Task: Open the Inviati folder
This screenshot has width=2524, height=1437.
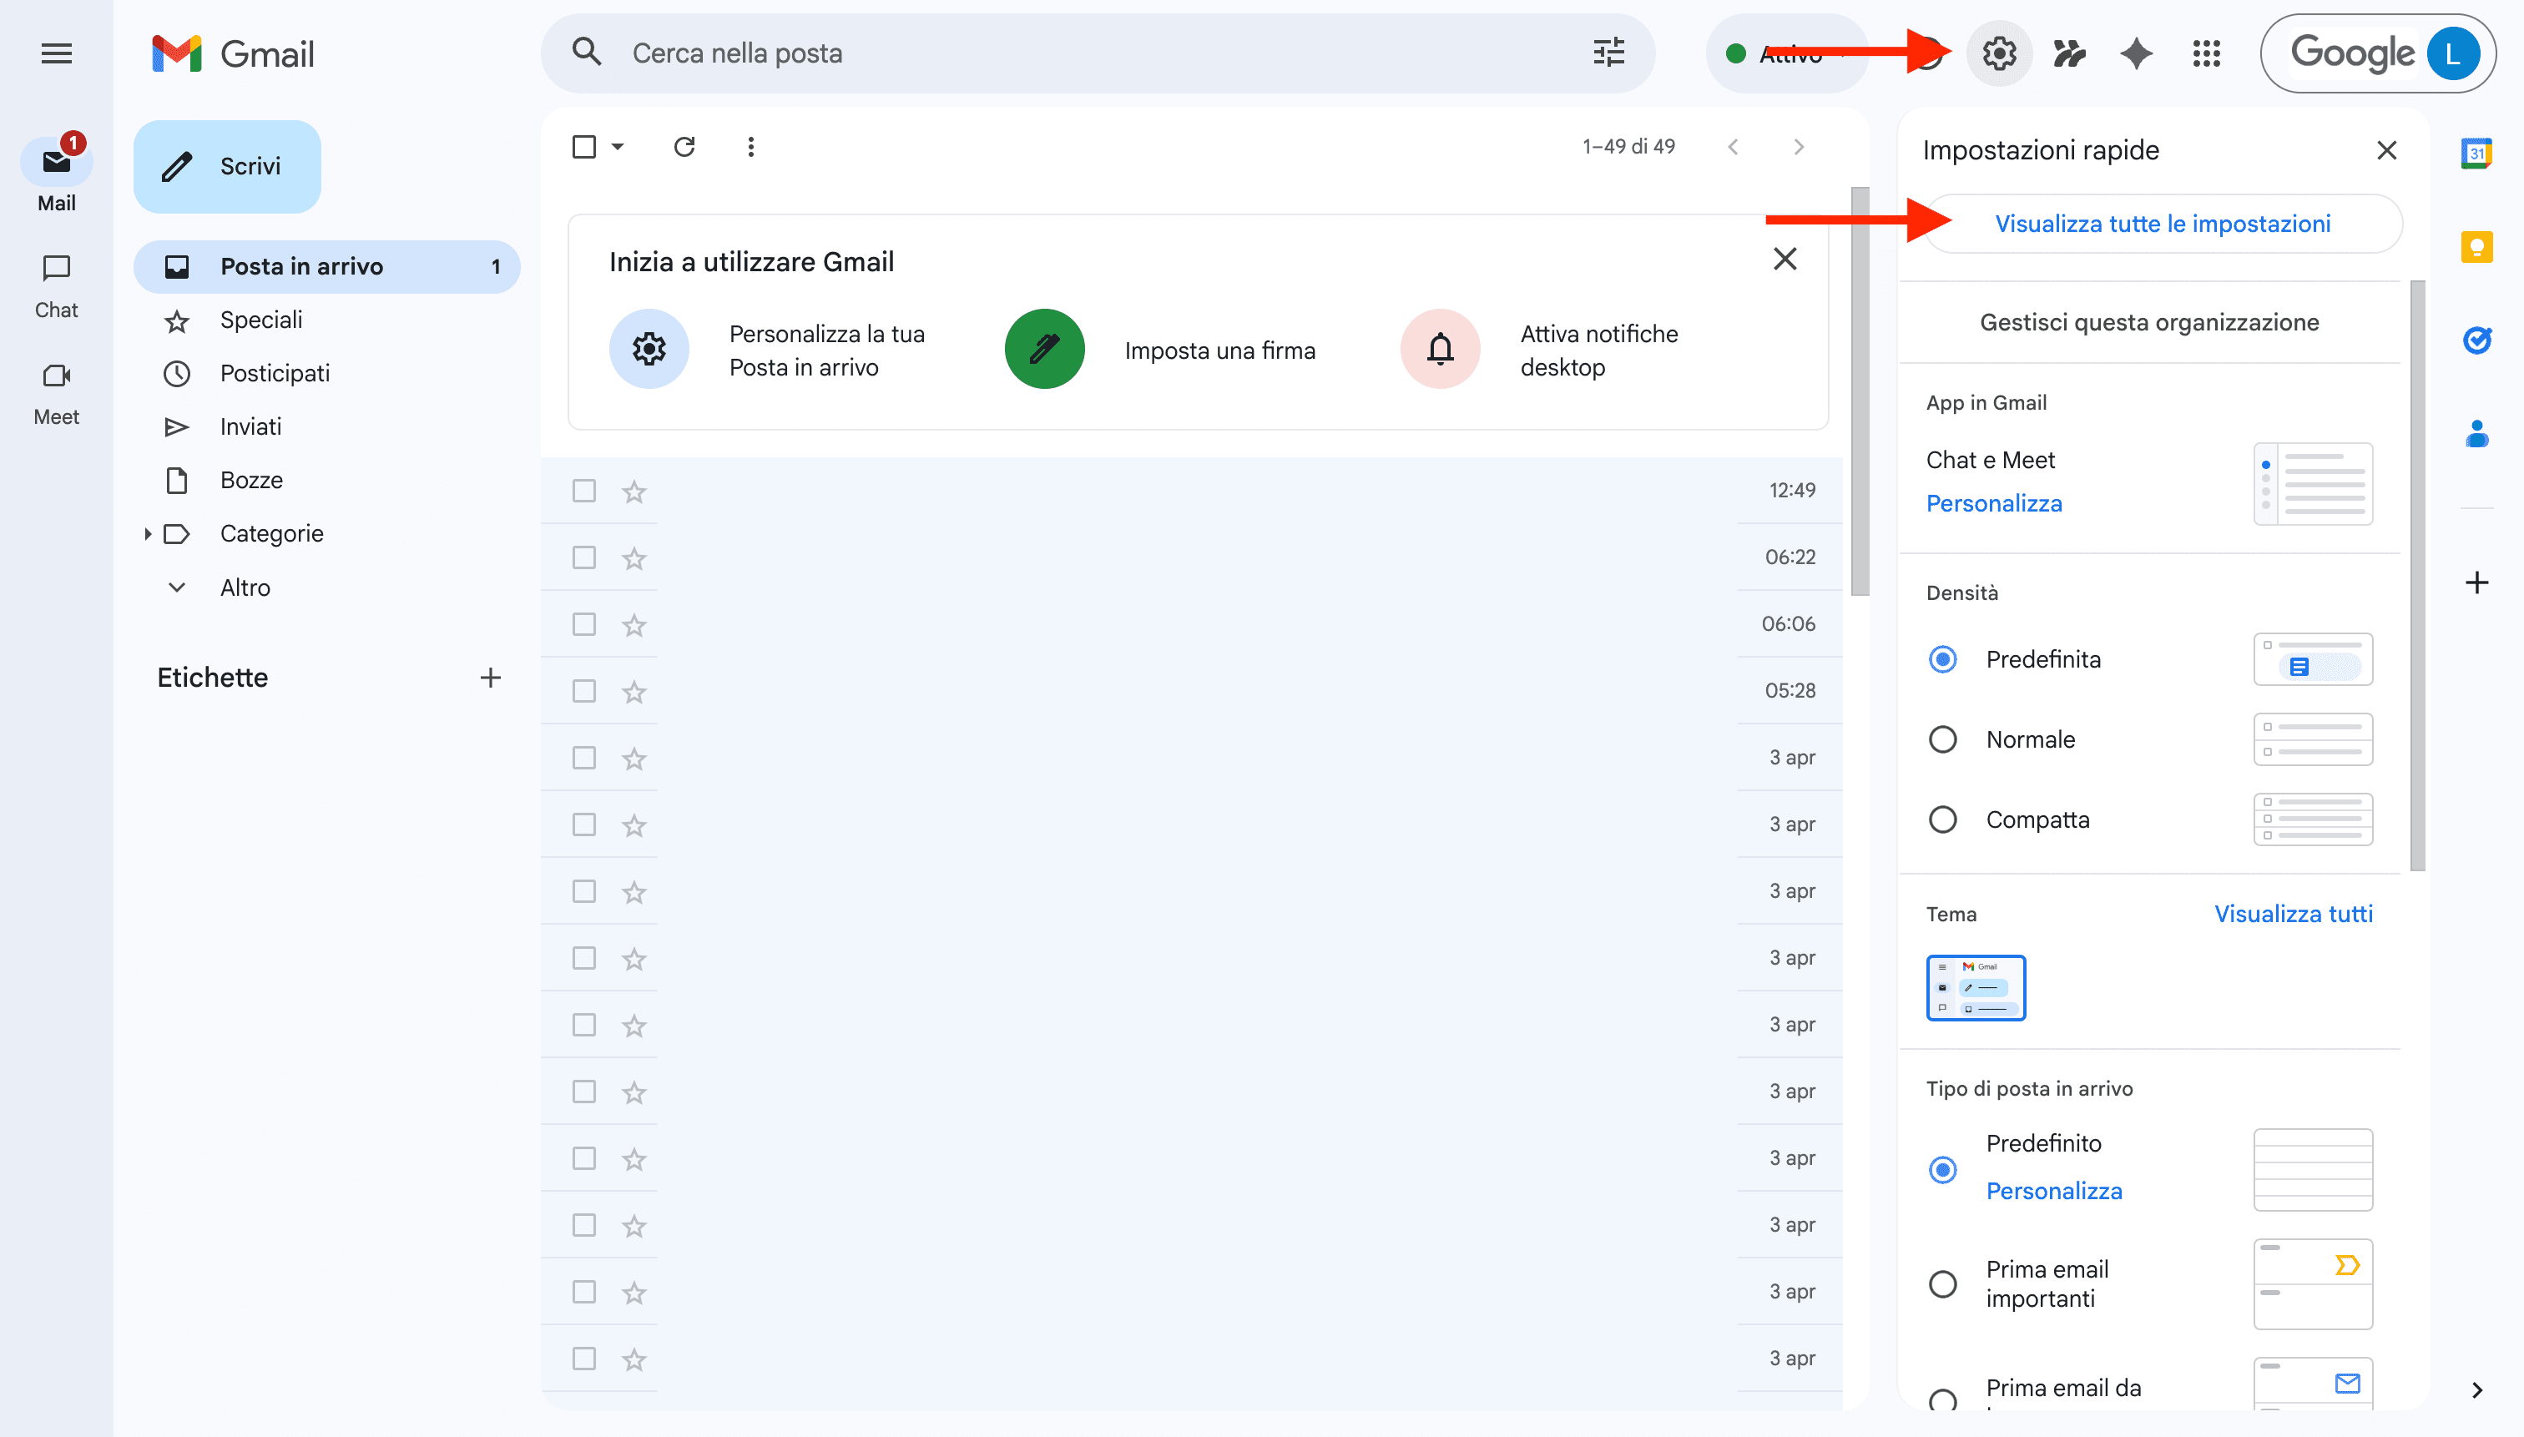Action: 250,426
